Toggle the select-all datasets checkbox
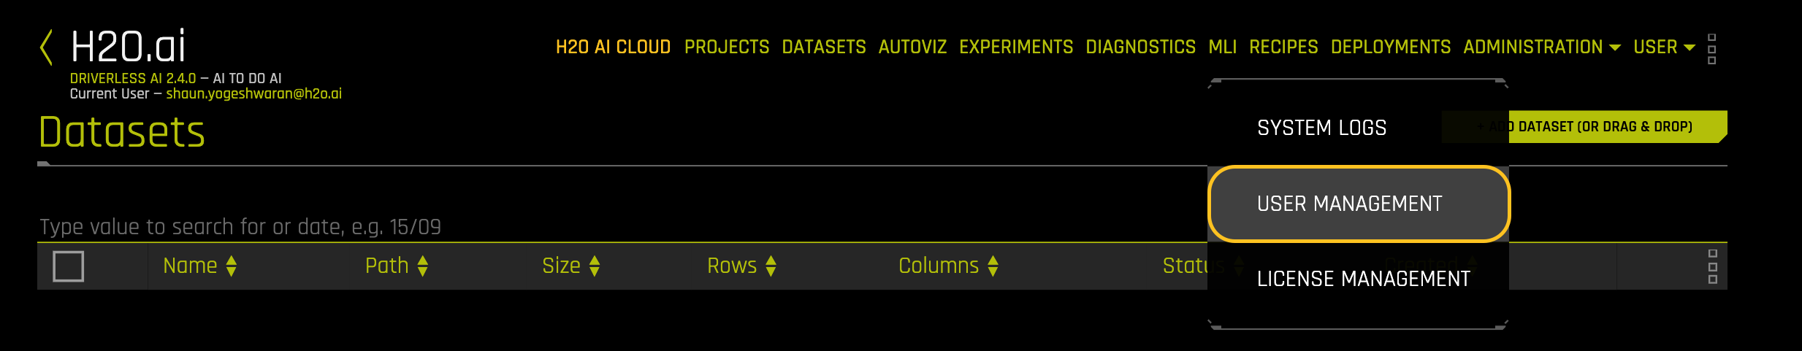1802x351 pixels. pos(69,266)
